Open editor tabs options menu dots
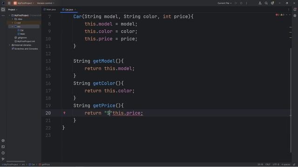This screenshot has height=167, width=298. [x=289, y=9]
